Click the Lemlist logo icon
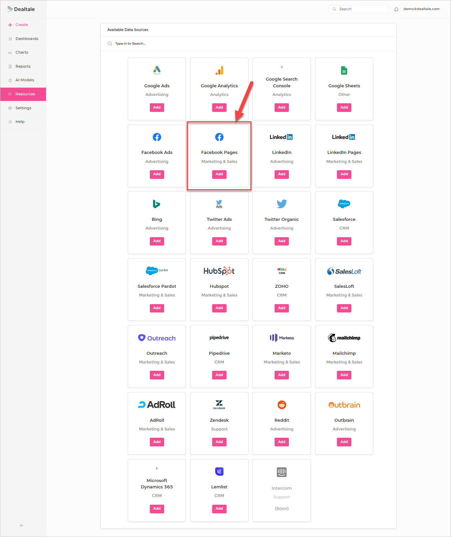Viewport: 451px width, 537px height. 219,471
